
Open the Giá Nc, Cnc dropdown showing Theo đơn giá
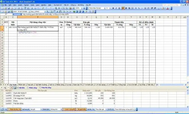click(106, 109)
